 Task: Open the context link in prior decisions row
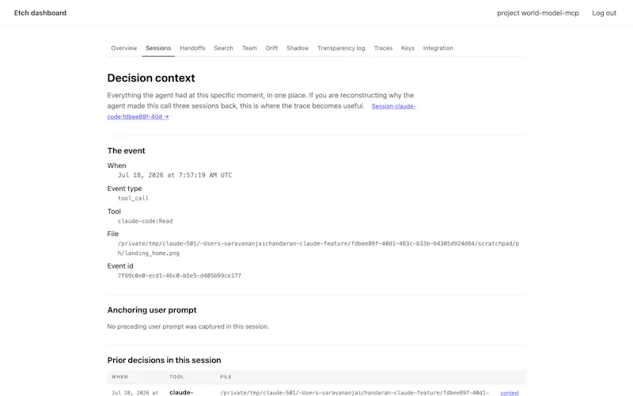pyautogui.click(x=510, y=393)
